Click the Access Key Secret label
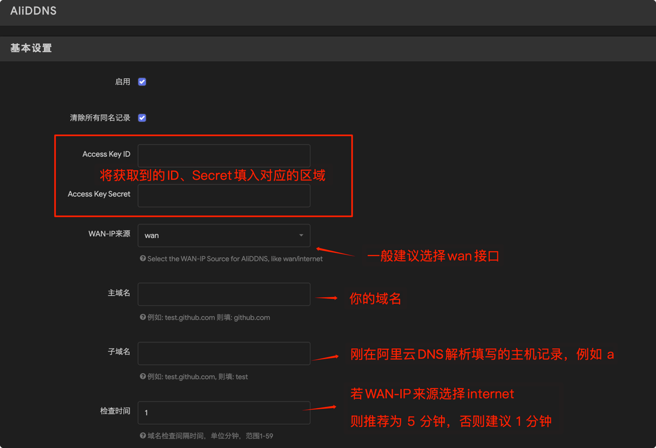 point(99,194)
